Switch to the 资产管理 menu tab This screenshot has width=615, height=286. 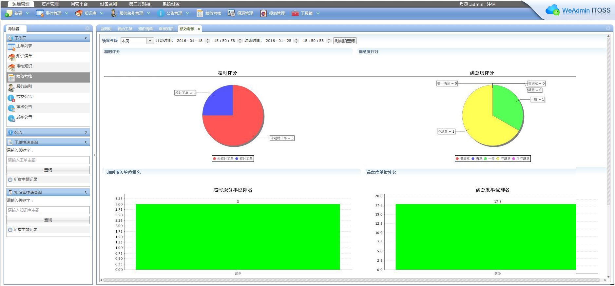(50, 4)
